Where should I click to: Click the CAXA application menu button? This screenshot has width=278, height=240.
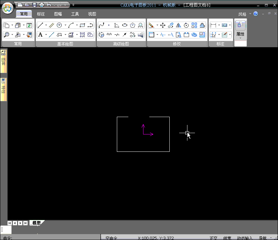coord(8,8)
